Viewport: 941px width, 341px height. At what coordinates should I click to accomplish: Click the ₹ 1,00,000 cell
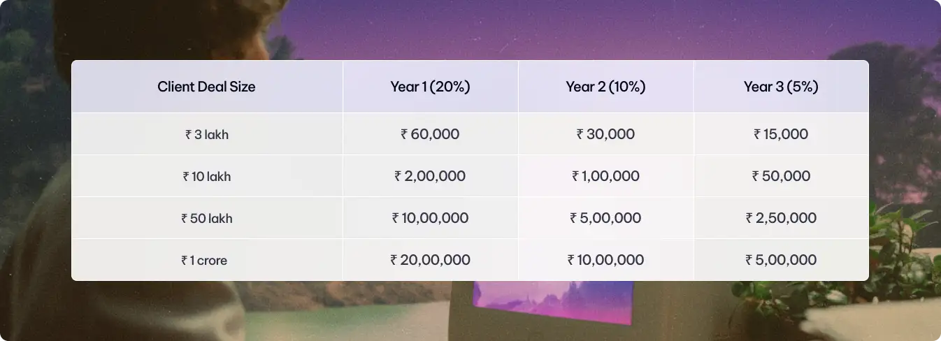[x=605, y=176]
